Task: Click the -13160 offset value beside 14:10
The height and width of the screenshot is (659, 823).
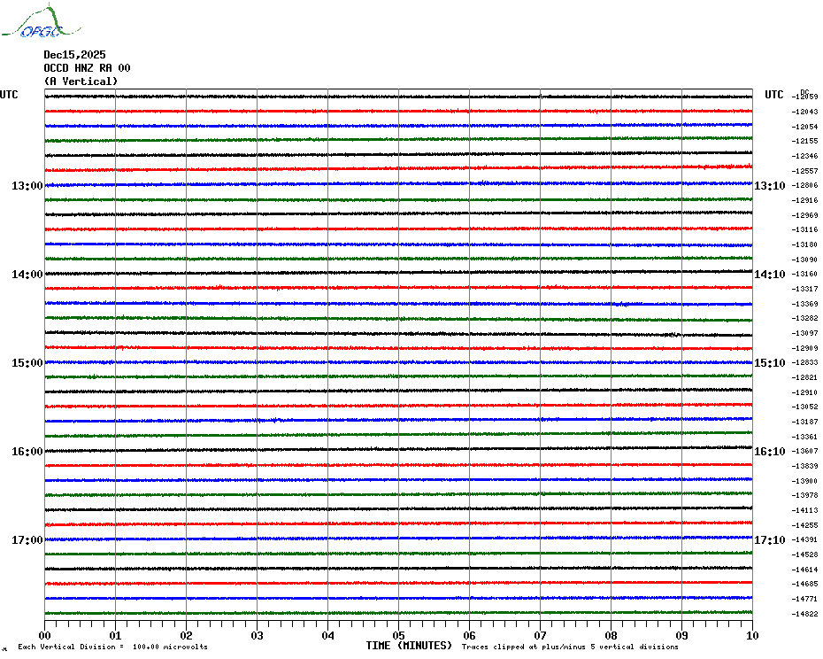Action: point(805,274)
